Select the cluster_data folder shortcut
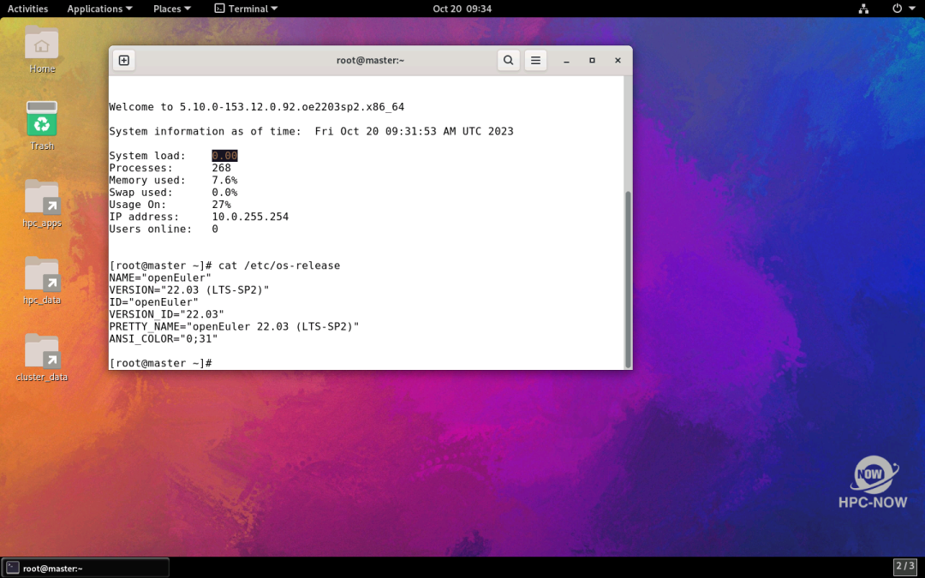The width and height of the screenshot is (925, 578). point(42,358)
